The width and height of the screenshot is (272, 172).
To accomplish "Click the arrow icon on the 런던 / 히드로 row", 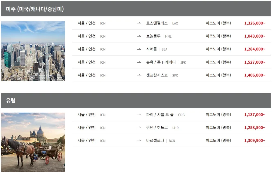I will point(139,128).
